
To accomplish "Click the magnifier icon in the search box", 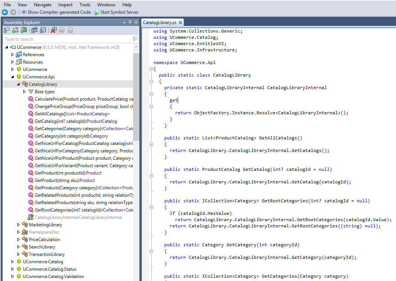I will 135,39.
